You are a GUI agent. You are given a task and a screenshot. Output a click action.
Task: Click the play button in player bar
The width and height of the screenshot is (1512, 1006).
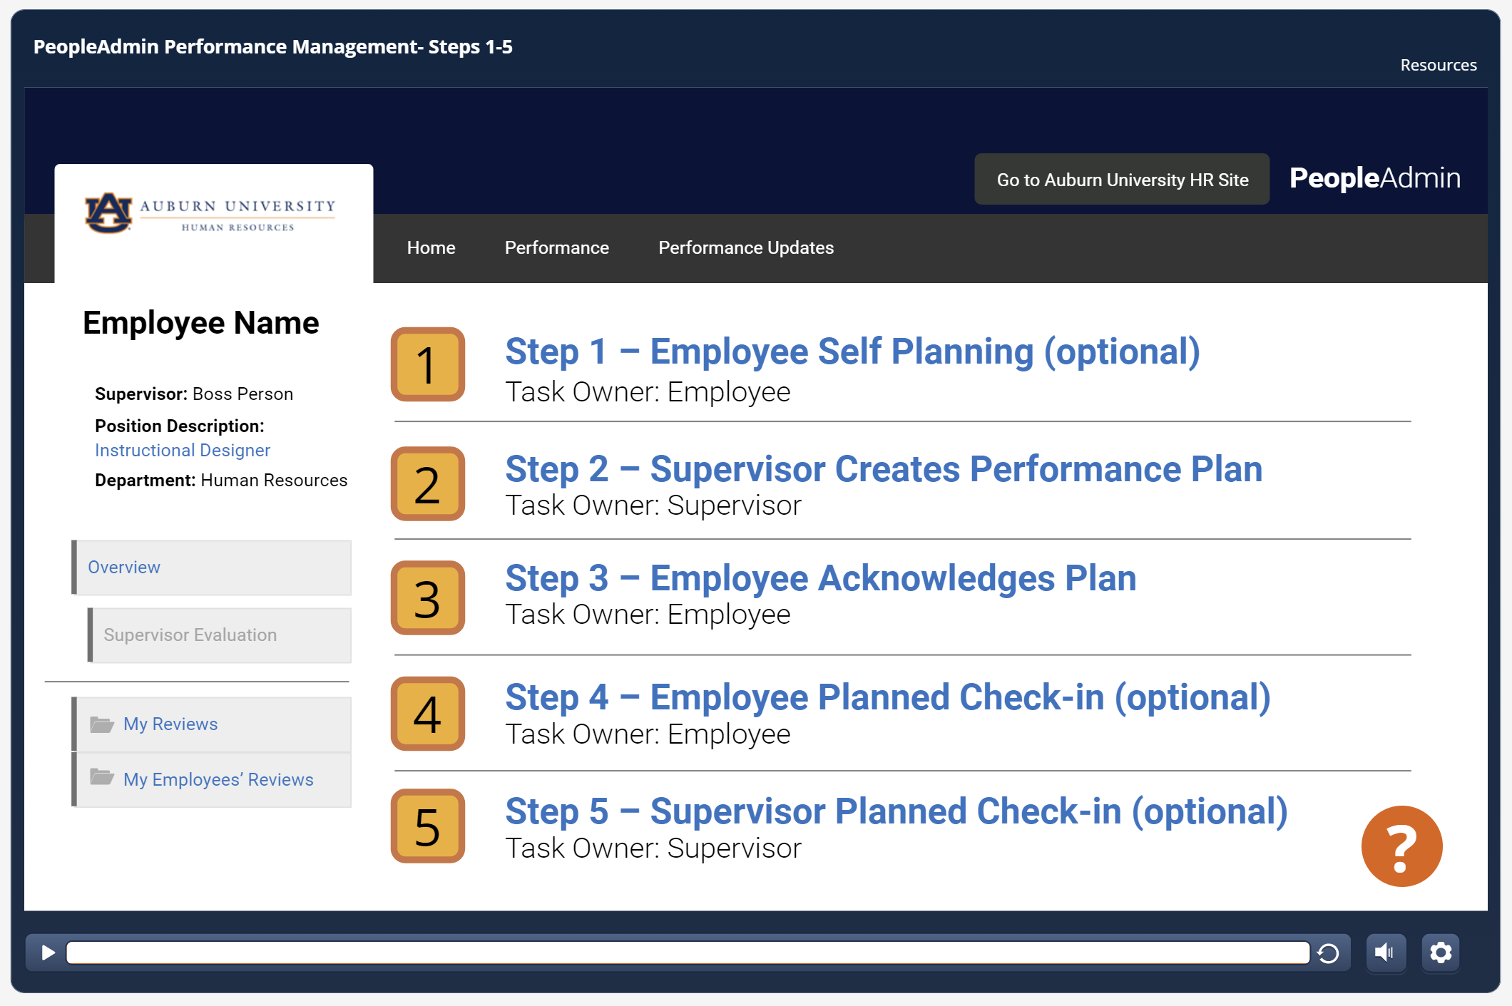point(48,953)
